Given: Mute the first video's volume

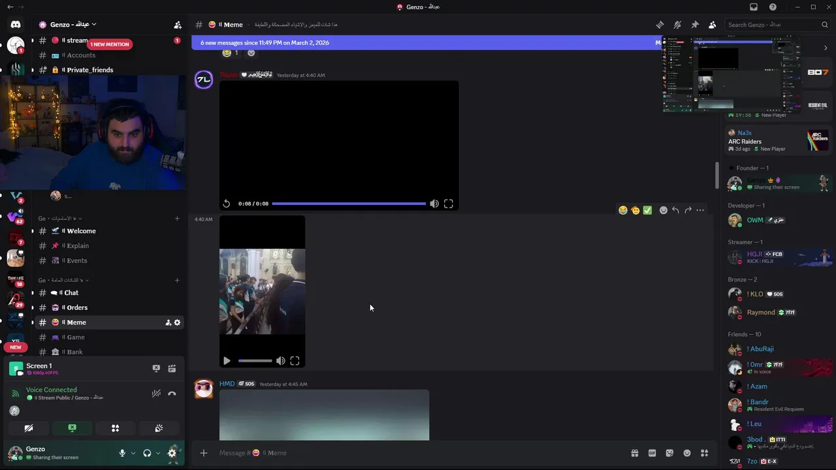Looking at the screenshot, I should [x=434, y=204].
